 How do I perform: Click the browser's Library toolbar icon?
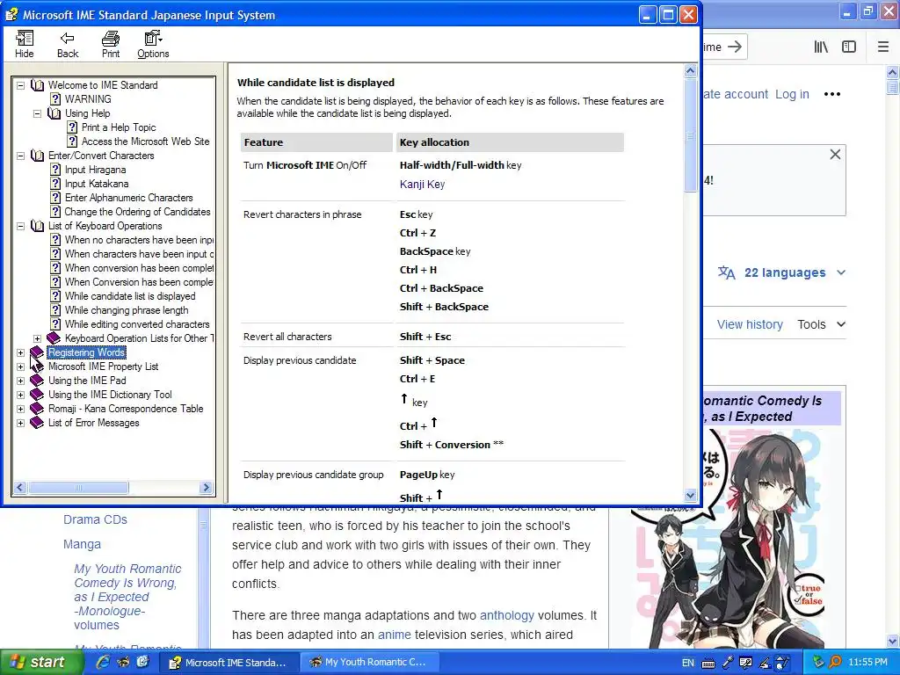tap(821, 47)
